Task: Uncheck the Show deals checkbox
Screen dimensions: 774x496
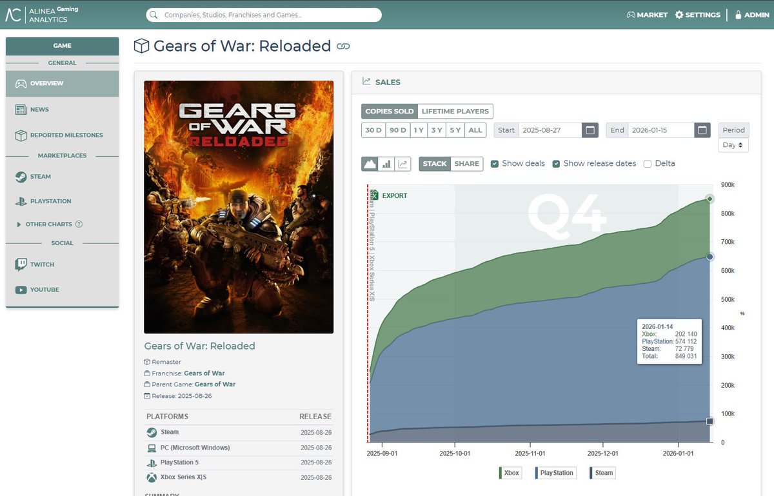Action: (x=495, y=164)
